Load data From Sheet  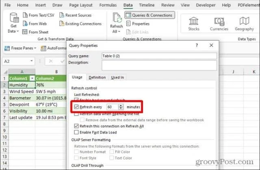point(35,32)
